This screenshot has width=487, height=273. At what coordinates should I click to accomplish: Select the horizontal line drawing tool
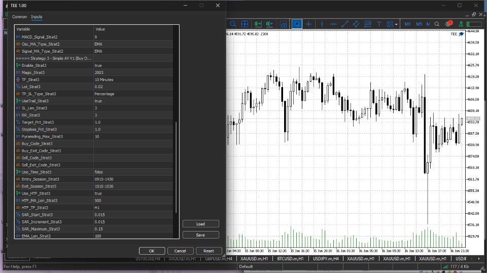(333, 24)
